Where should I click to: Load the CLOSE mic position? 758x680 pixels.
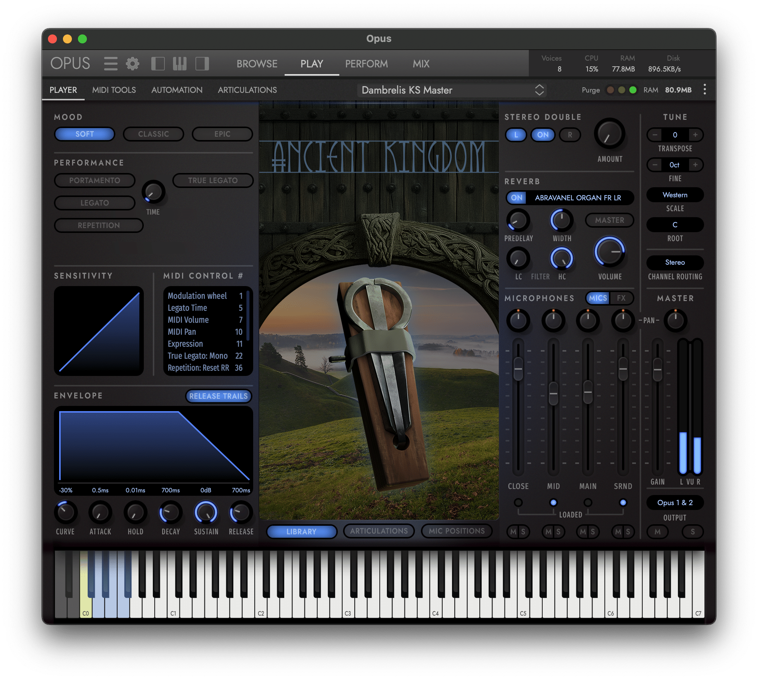click(x=518, y=503)
